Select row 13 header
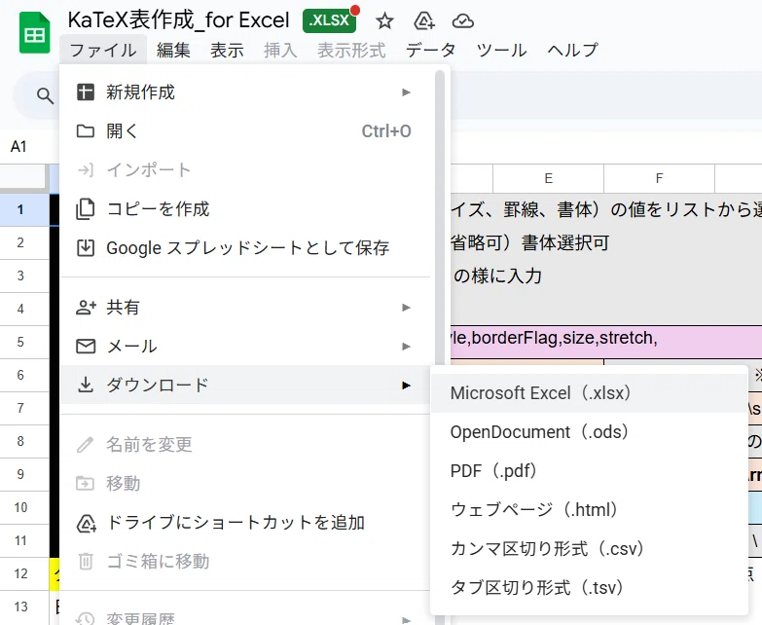The height and width of the screenshot is (625, 762). 24,607
